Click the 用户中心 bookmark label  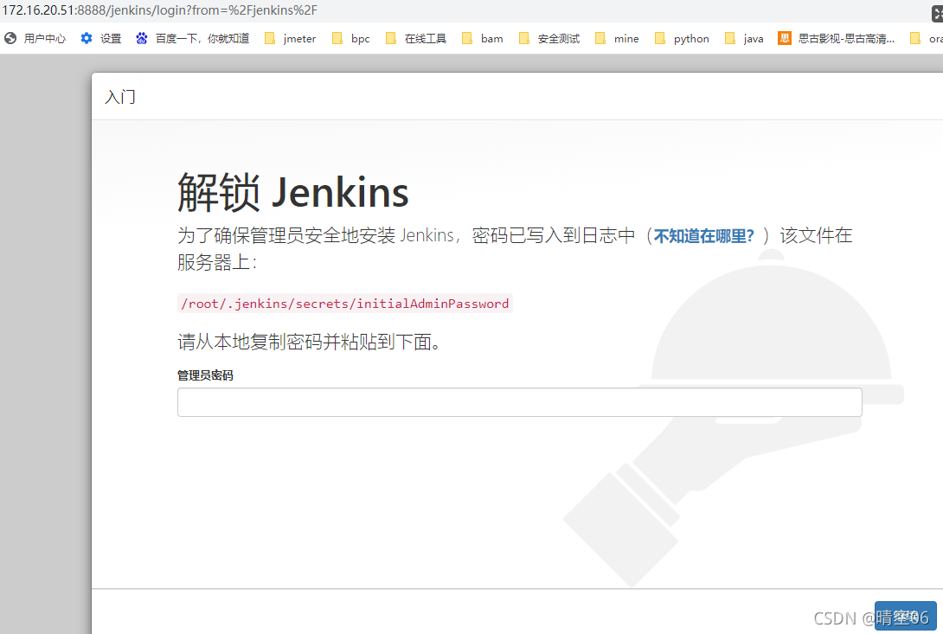[44, 39]
